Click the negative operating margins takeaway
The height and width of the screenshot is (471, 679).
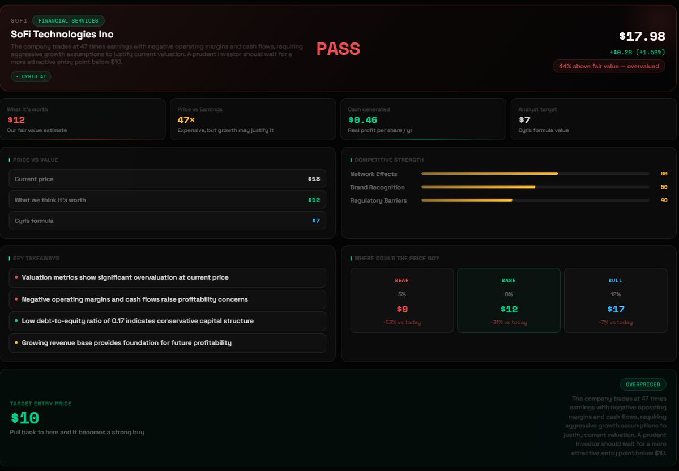(167, 299)
